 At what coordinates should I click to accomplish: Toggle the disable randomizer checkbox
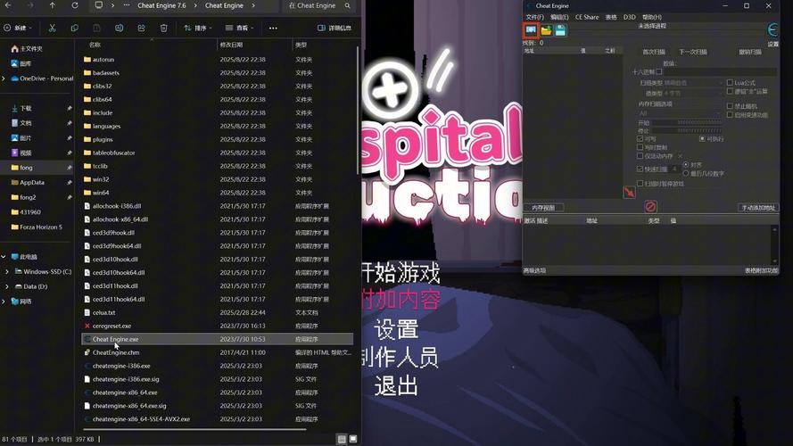tap(730, 106)
